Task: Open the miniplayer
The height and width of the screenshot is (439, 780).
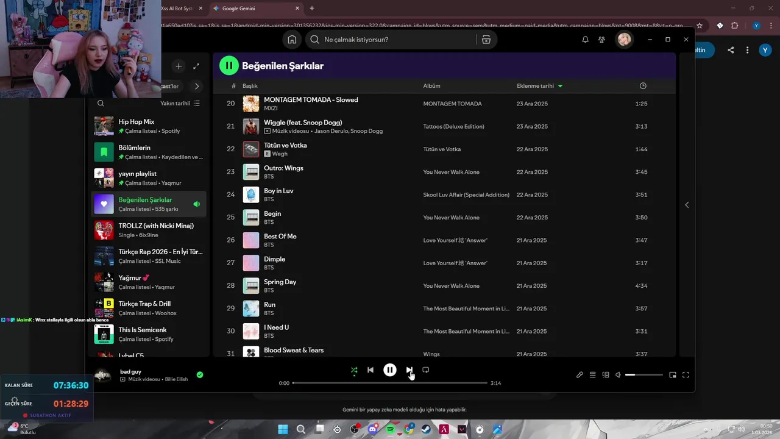Action: [x=673, y=375]
